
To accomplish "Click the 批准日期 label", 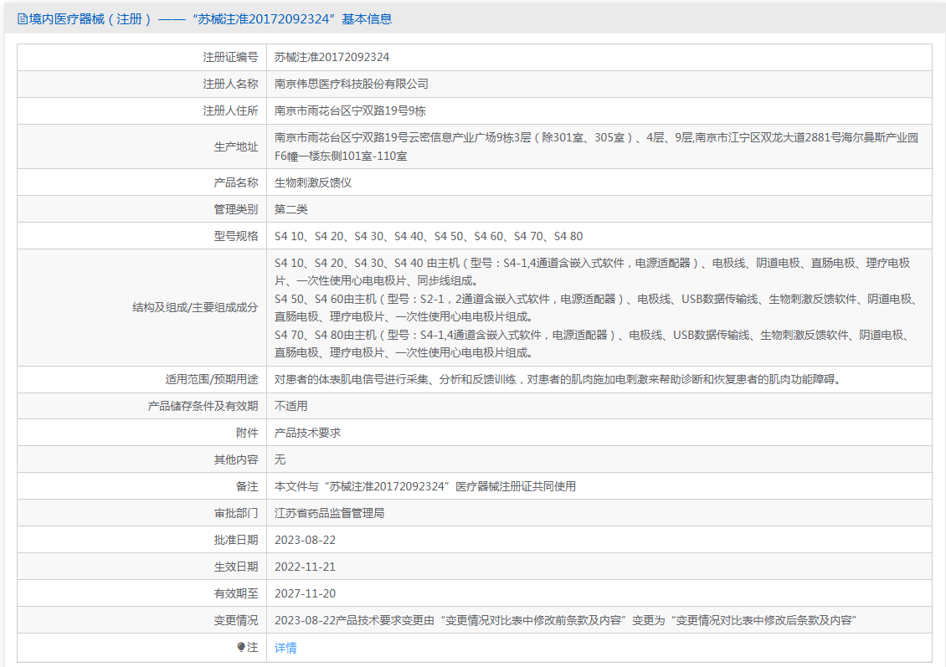I will [236, 541].
